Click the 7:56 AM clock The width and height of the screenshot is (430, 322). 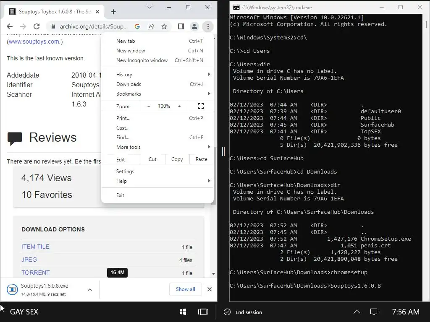406,312
